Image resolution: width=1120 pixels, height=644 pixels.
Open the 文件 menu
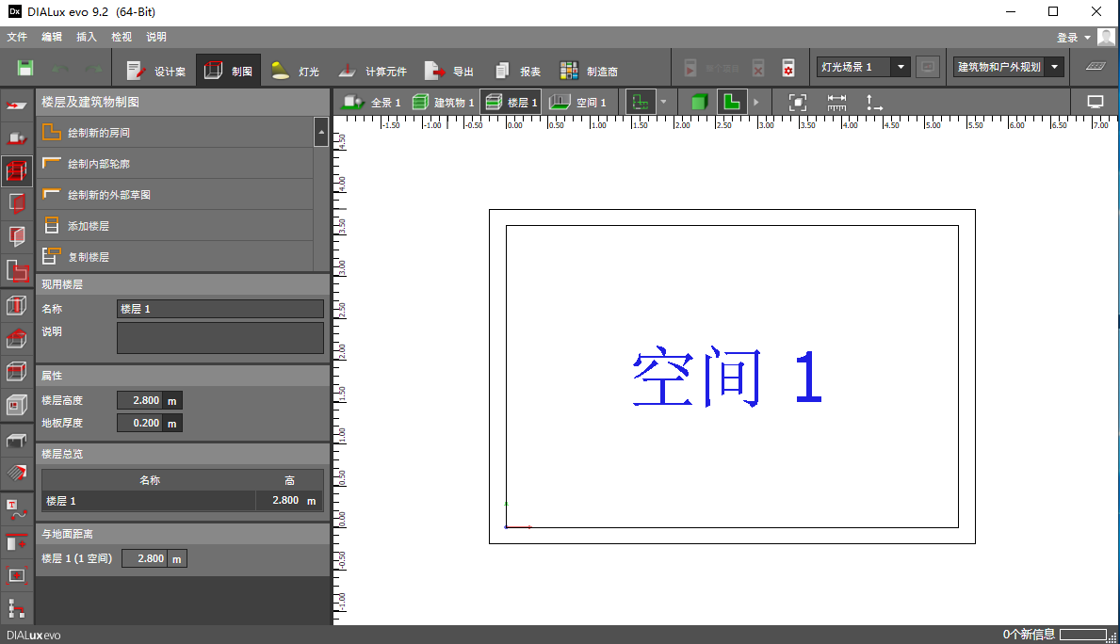point(17,37)
